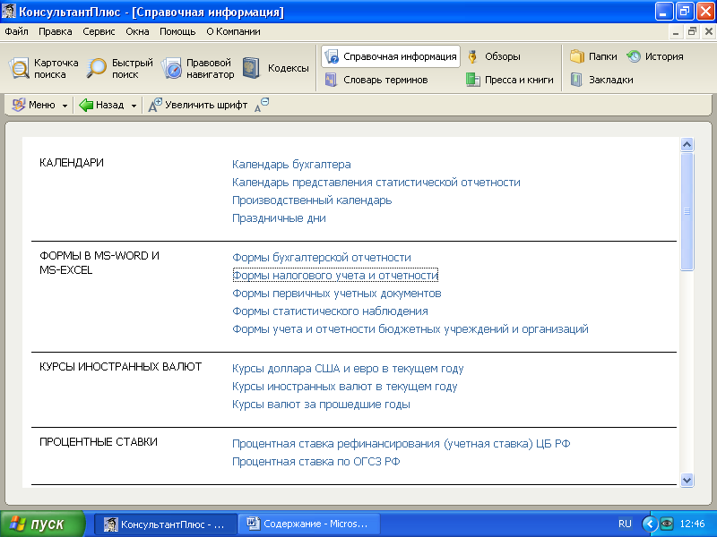Close the inner Справочная информация document
Screen dimensions: 717x537
point(708,31)
